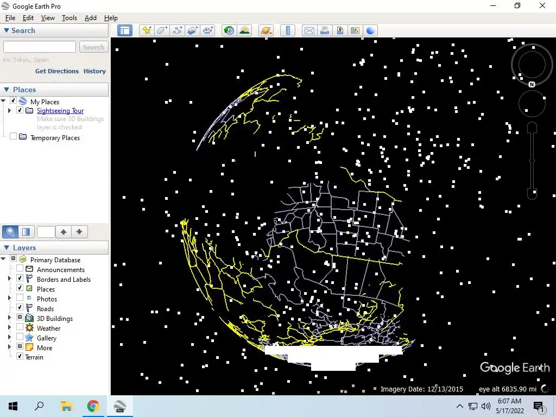Show historical imagery clock icon
The width and height of the screenshot is (556, 417).
pos(229,30)
